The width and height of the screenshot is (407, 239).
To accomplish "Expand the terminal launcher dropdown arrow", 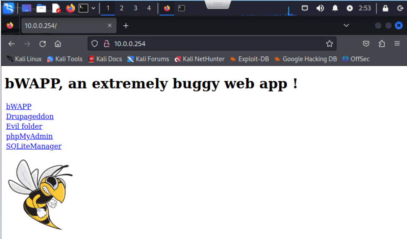I will point(93,8).
